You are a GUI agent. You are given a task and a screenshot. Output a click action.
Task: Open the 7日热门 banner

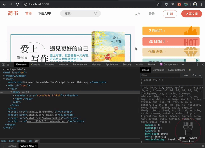click(x=171, y=31)
